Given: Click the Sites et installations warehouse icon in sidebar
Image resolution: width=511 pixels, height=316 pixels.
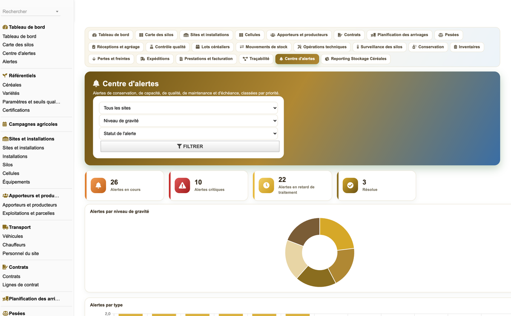Looking at the screenshot, I should coord(6,139).
